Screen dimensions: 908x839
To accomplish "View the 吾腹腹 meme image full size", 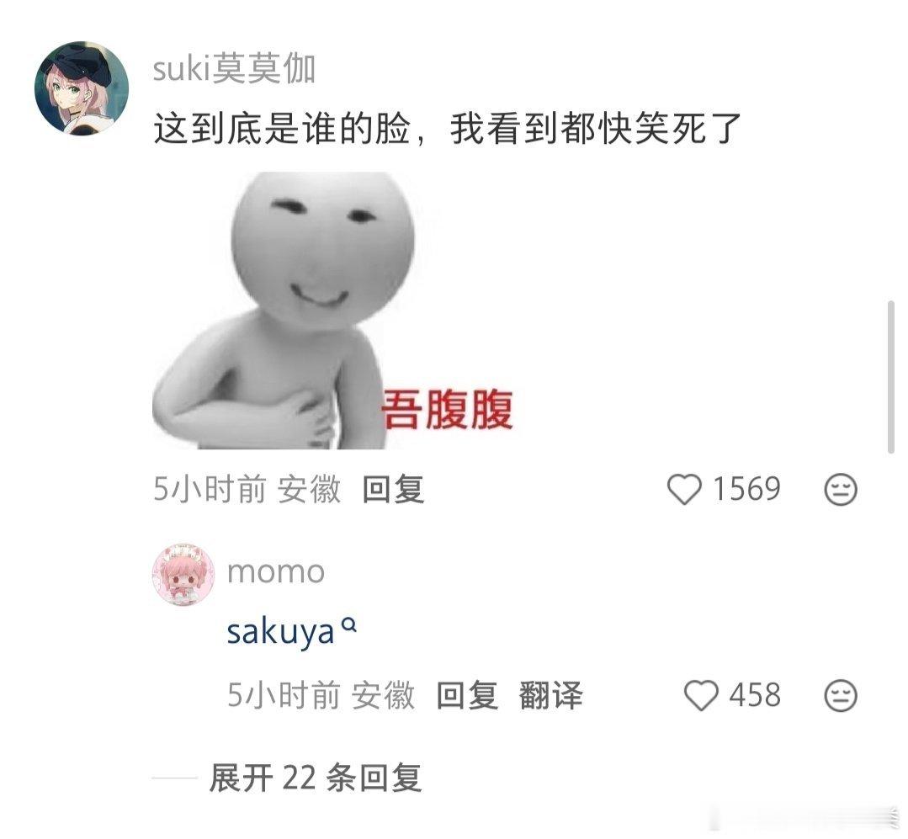I will (x=333, y=311).
